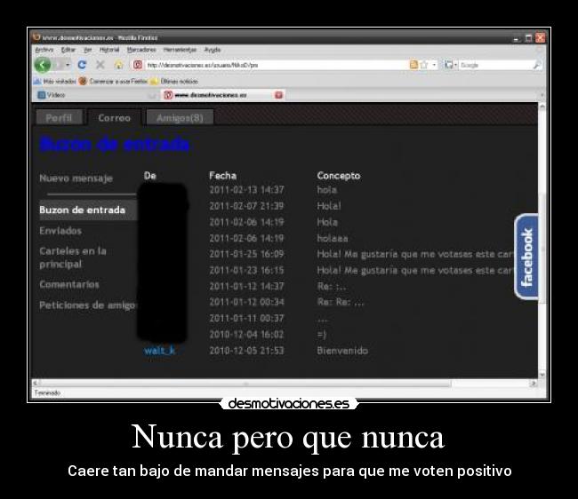
Task: Click date 2011-02-13 14:37
Action: point(246,190)
